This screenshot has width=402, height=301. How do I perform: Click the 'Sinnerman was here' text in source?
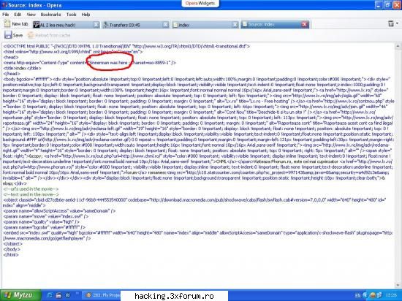(108, 63)
